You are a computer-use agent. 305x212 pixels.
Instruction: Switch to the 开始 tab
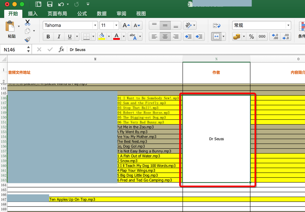point(13,14)
